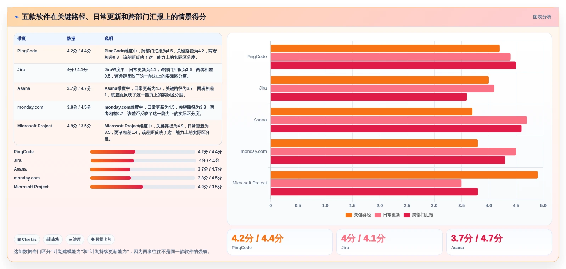This screenshot has height=269, width=566.
Task: Click the 维度 column header
Action: (22, 39)
